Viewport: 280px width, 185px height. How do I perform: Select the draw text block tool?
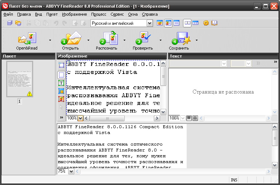pos(61,83)
